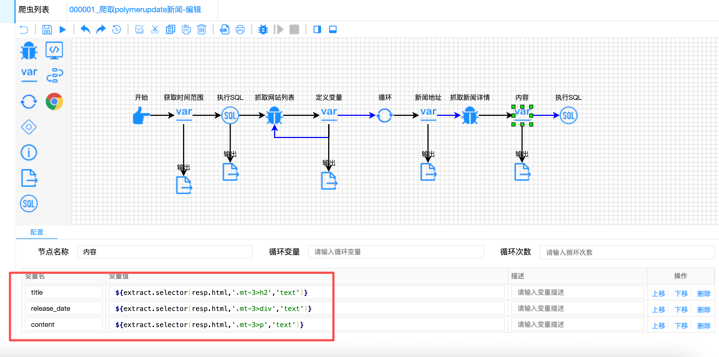Click the debug bug toolbar icon
Screen dimensions: 719x357
(x=263, y=29)
